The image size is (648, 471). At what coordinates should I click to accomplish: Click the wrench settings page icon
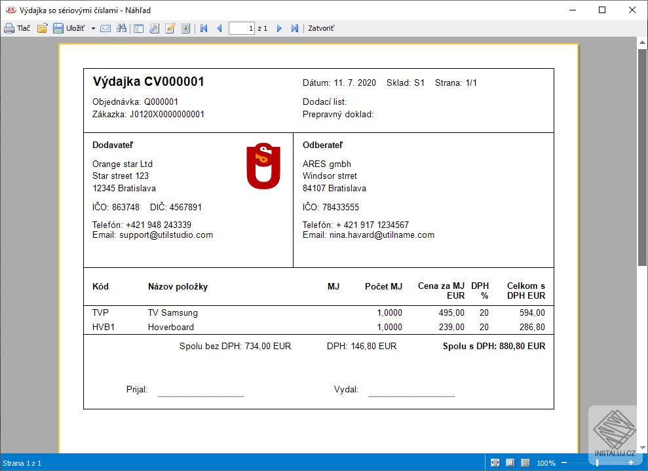click(154, 28)
